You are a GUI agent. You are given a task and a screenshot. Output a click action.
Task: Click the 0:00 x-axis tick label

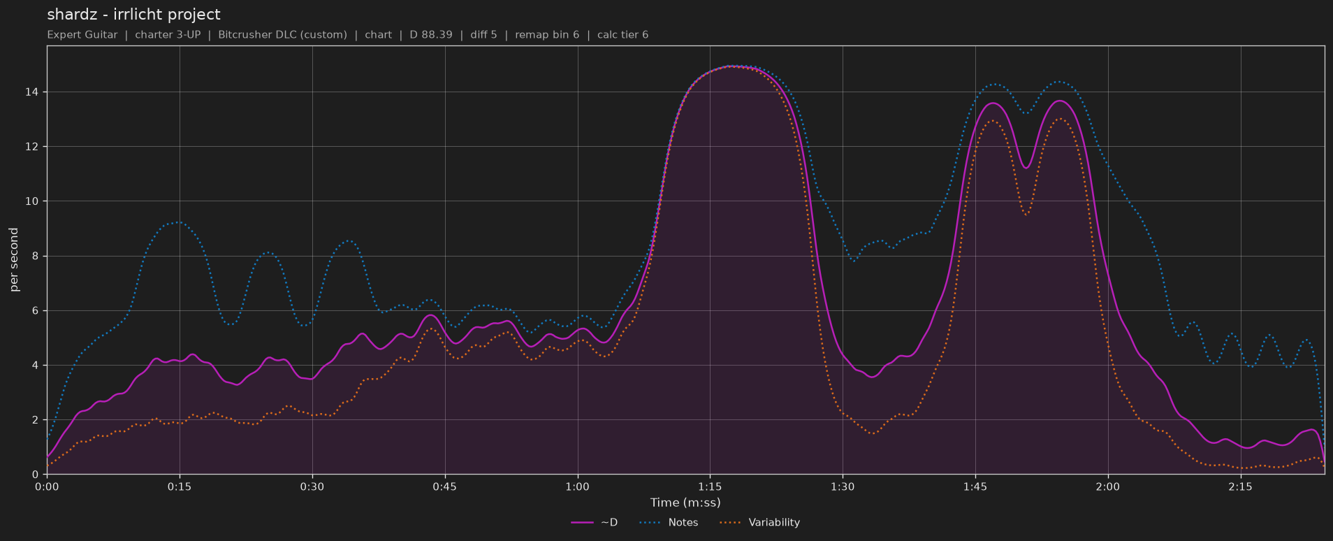pyautogui.click(x=47, y=487)
